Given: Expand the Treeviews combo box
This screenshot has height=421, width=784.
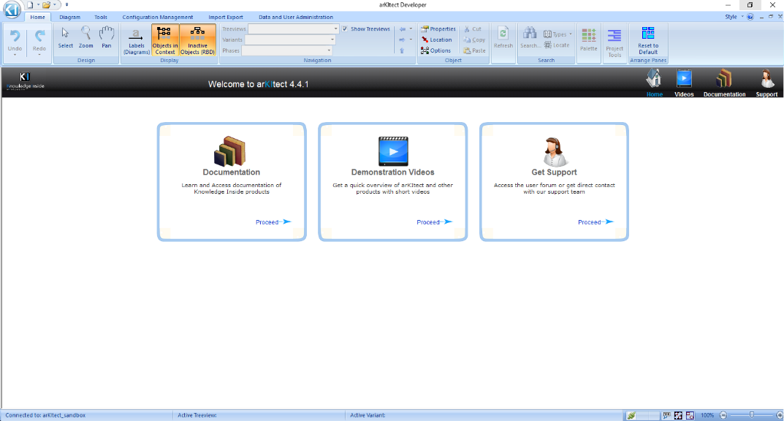Looking at the screenshot, I should 335,29.
